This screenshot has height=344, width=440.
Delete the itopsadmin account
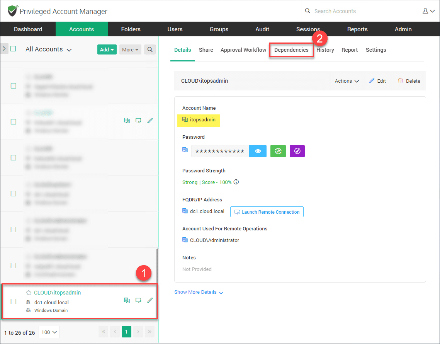(409, 81)
